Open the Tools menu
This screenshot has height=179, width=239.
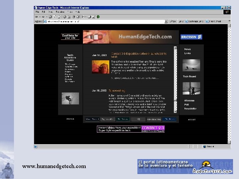(70, 12)
